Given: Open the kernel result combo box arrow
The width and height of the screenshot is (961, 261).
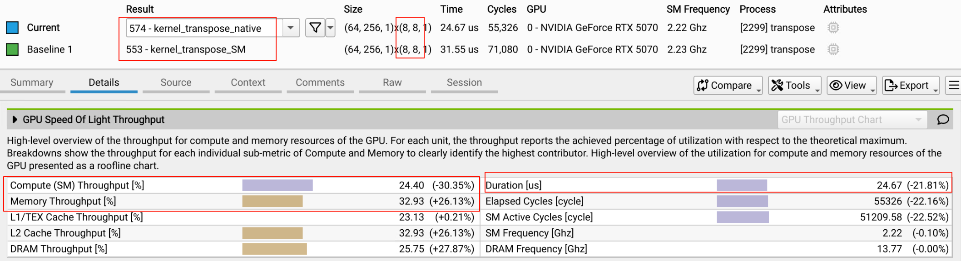Looking at the screenshot, I should tap(291, 28).
